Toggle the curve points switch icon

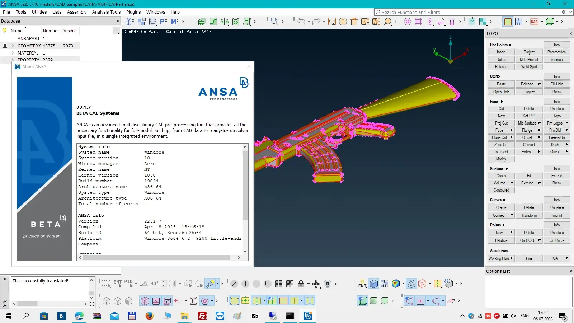(409, 301)
